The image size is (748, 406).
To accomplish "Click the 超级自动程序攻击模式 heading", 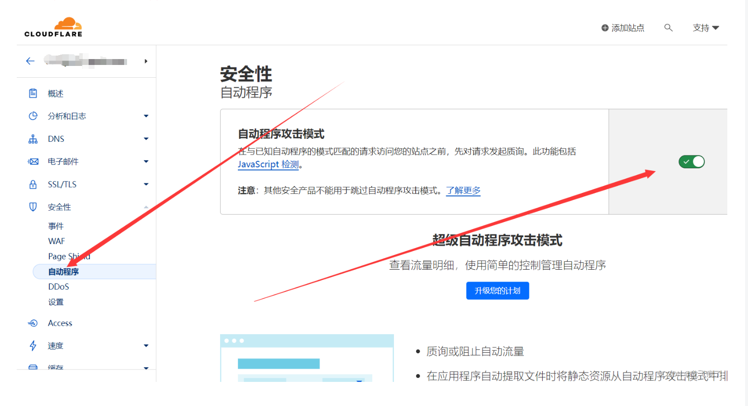I will point(497,240).
